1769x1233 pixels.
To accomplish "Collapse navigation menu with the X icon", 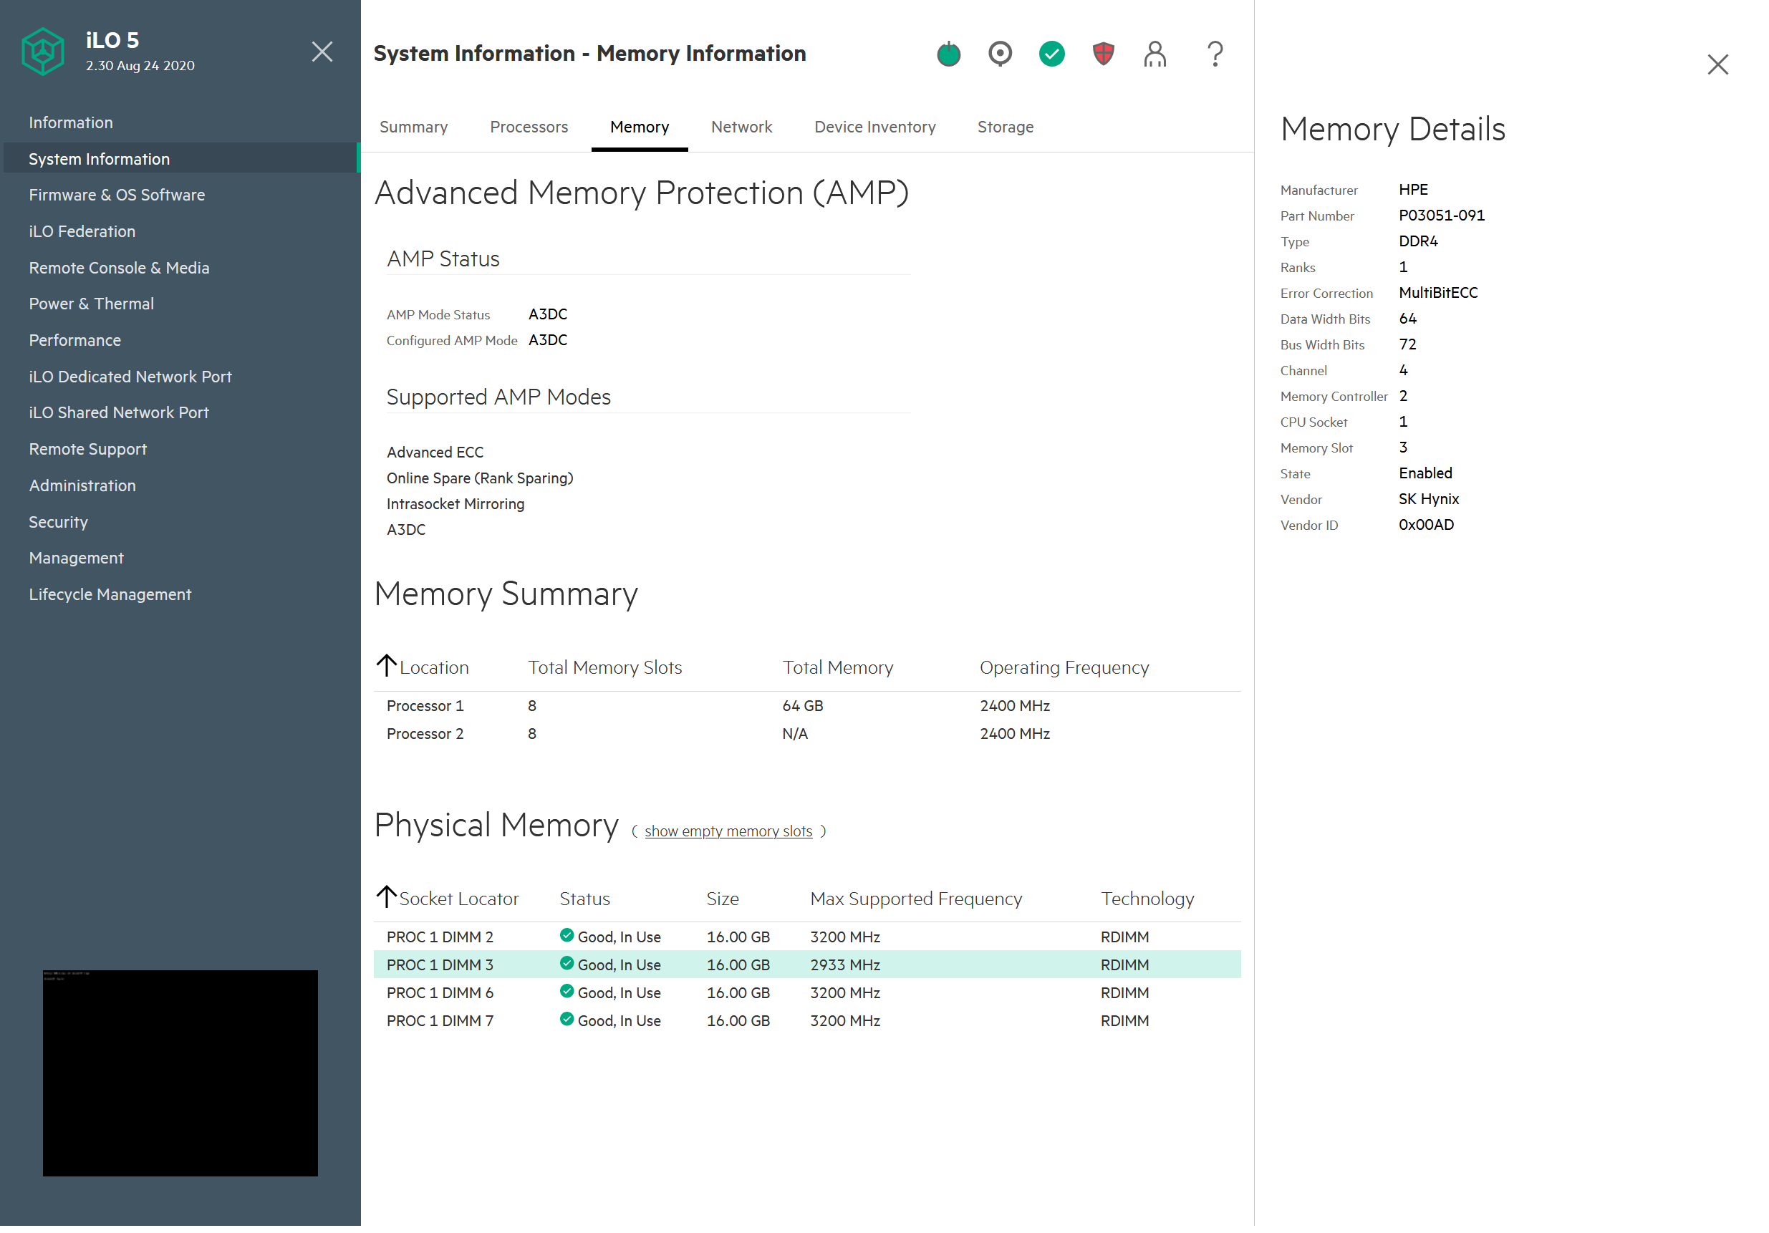I will point(322,52).
